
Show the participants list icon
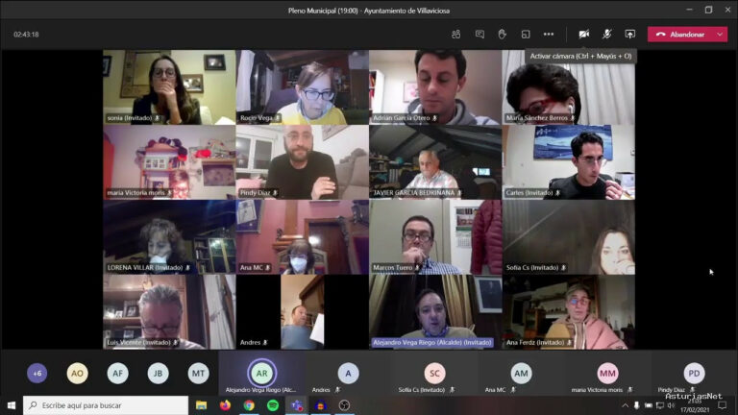point(455,35)
